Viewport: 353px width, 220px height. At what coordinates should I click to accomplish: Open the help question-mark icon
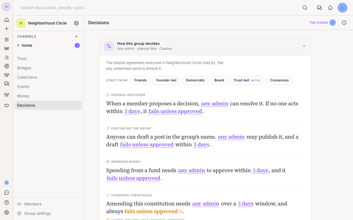pyautogui.click(x=7, y=202)
